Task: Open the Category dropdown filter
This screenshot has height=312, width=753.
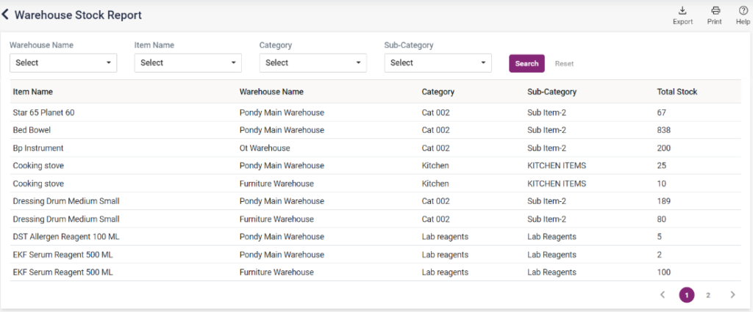Action: click(313, 63)
